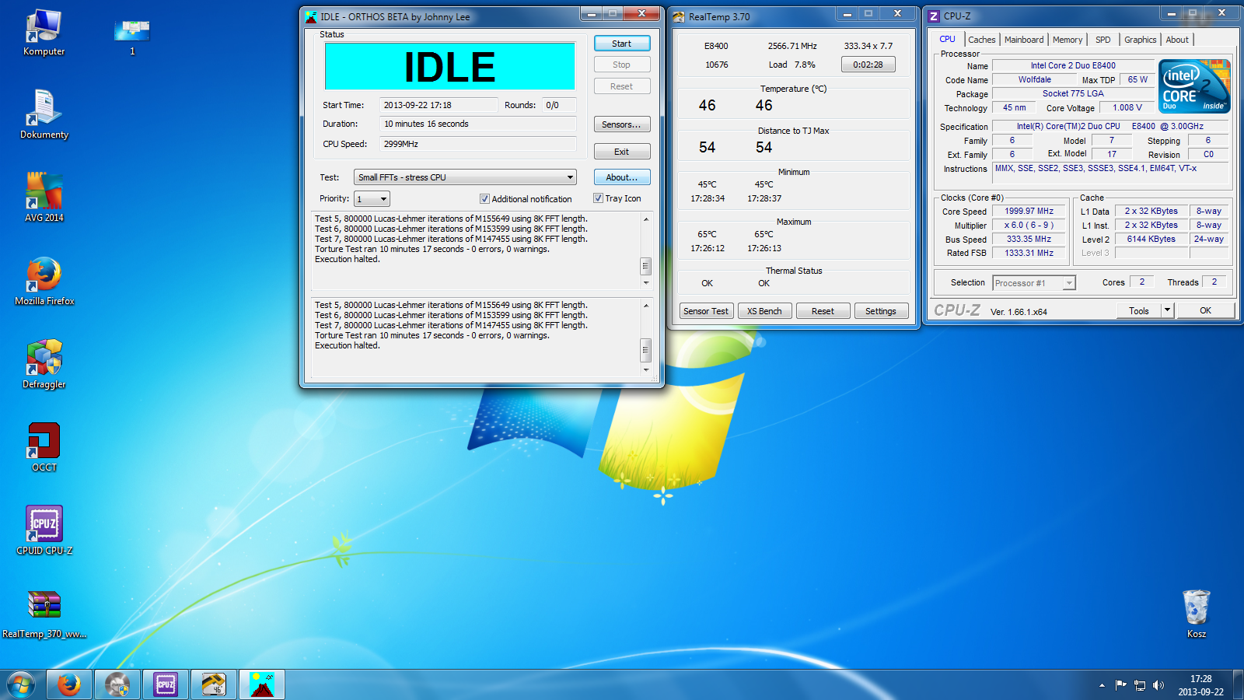Open the processor Selection dropdown in CPU-Z
The height and width of the screenshot is (700, 1244).
coord(1034,283)
